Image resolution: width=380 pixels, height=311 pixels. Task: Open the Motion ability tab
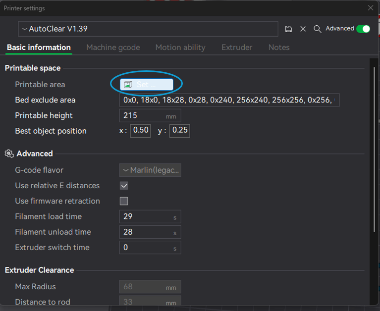click(180, 48)
